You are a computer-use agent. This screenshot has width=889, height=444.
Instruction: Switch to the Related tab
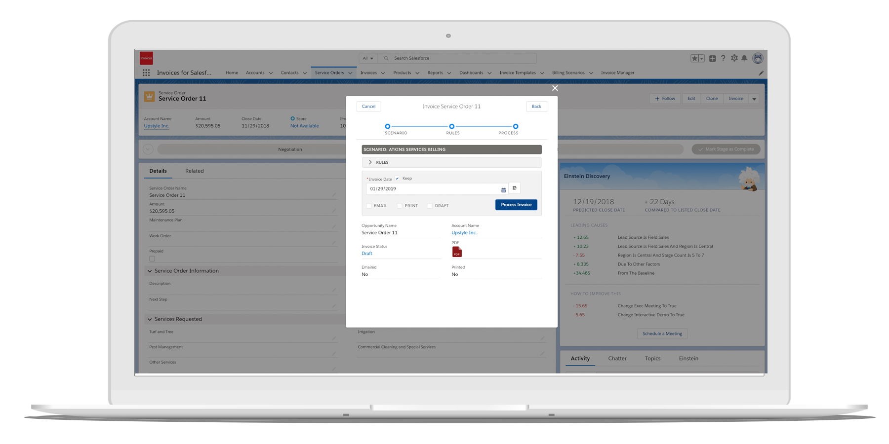click(194, 171)
